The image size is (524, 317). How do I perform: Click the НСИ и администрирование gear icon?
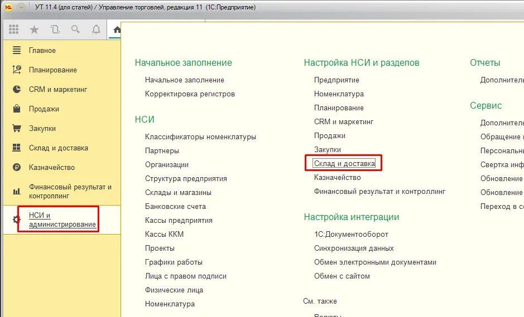(16, 220)
